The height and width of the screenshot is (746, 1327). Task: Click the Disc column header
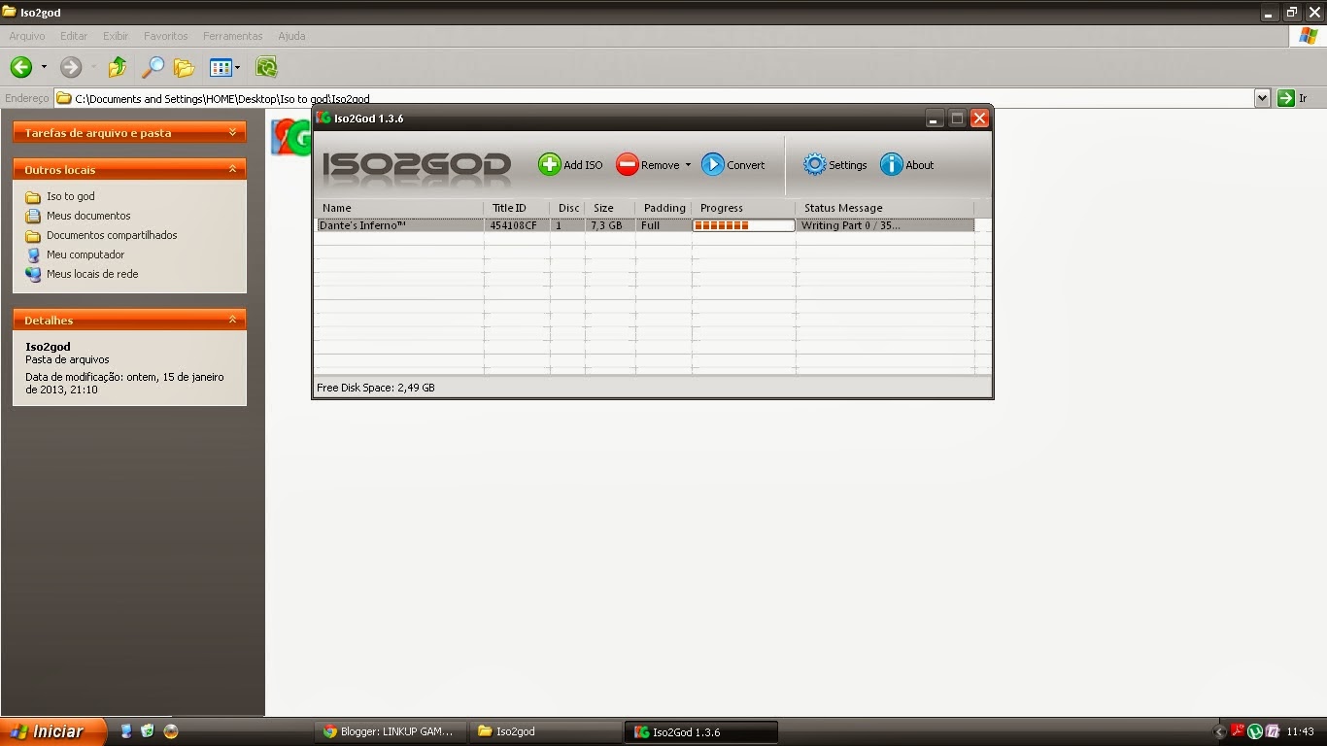pyautogui.click(x=567, y=208)
